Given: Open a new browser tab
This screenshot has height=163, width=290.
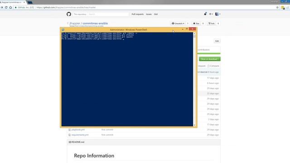Looking at the screenshot, I should [x=30, y=2].
